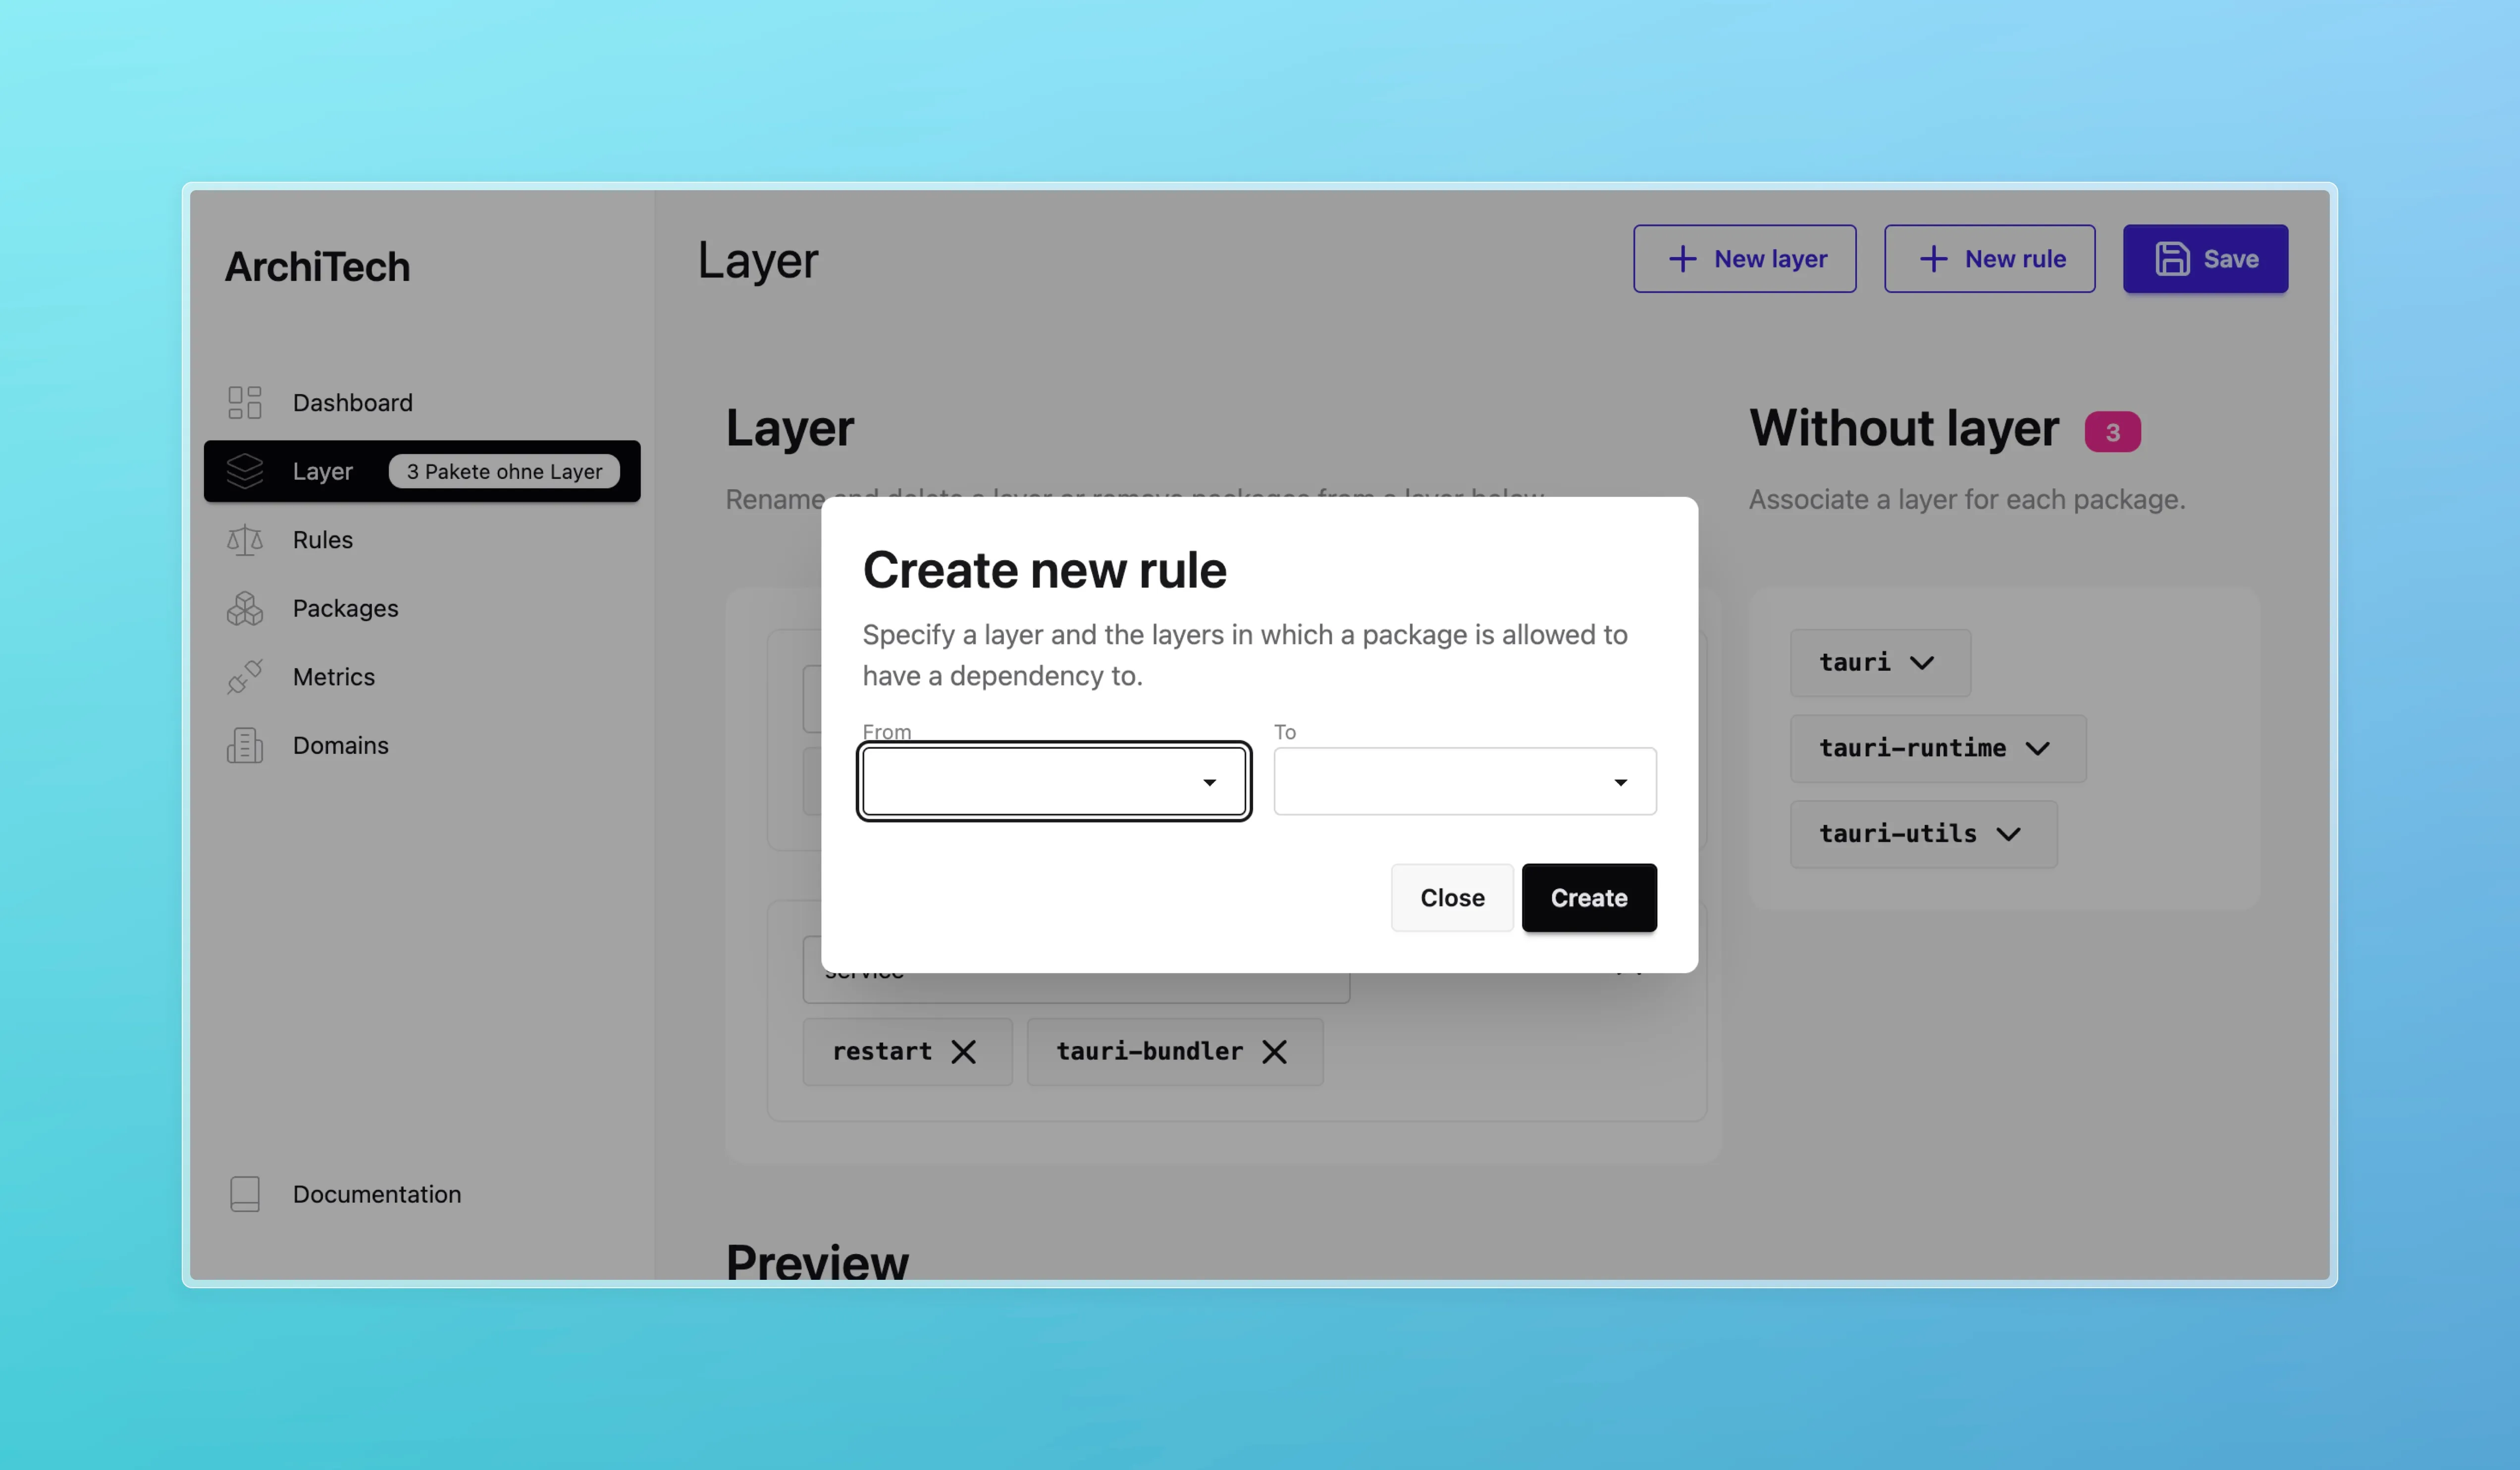Expand the tauri package layer dropdown
Screen dimensions: 2520x1470
[1879, 663]
